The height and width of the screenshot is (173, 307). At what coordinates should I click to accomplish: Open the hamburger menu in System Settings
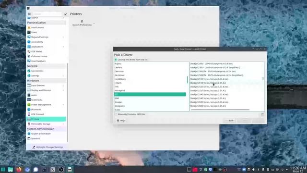(x=29, y=14)
